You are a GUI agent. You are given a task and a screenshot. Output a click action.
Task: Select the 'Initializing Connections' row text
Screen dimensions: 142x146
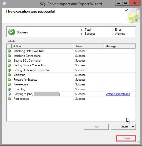tap(27, 56)
